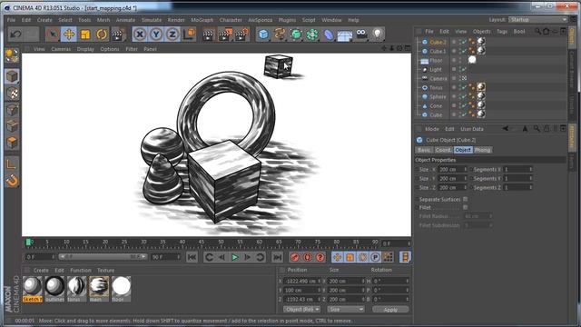Switch to the Phong tab

[x=482, y=150]
